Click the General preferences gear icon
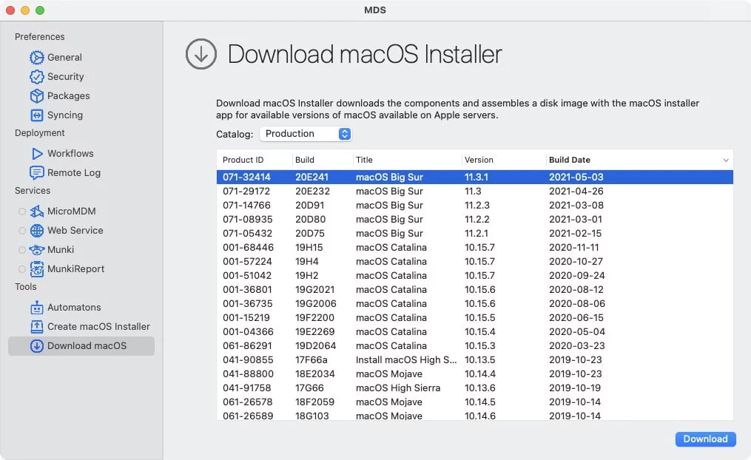This screenshot has width=751, height=460. 37,58
